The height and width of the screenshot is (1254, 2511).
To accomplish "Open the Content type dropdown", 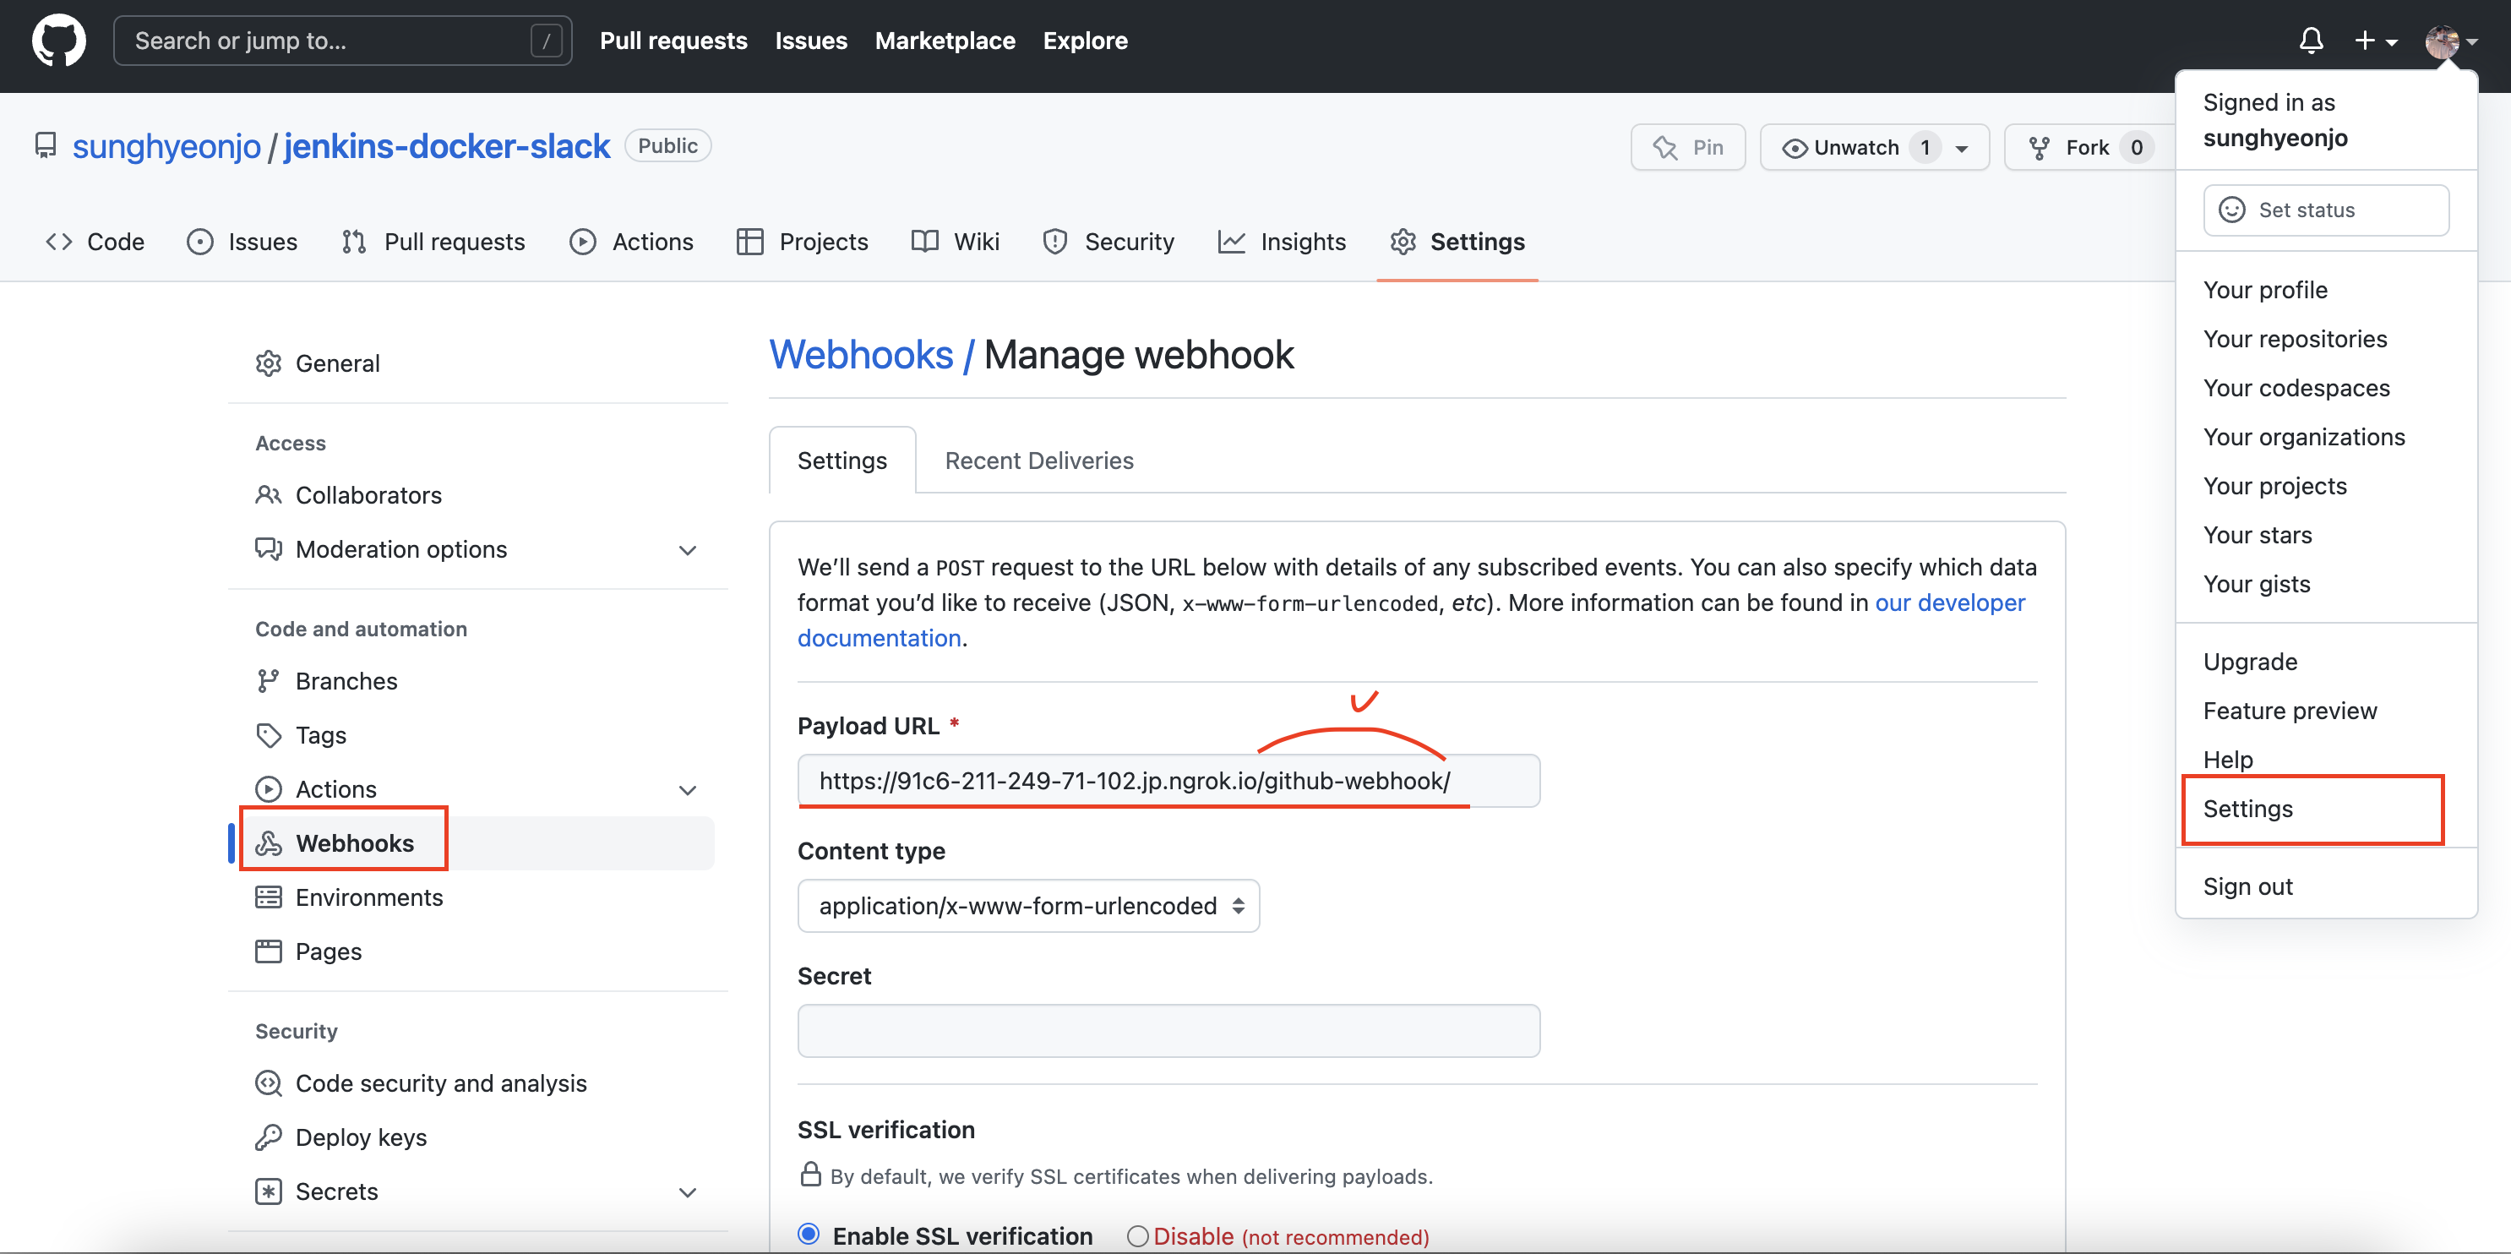I will coord(1027,906).
